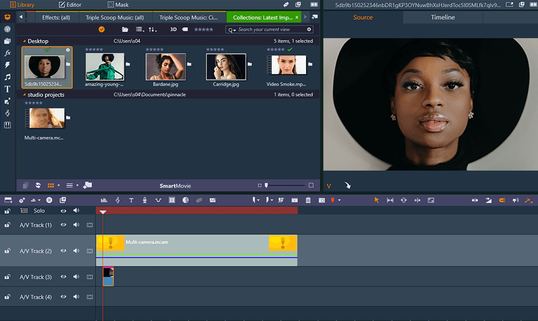
Task: Toggle the lock on A/V Track (3)
Action: 7,277
